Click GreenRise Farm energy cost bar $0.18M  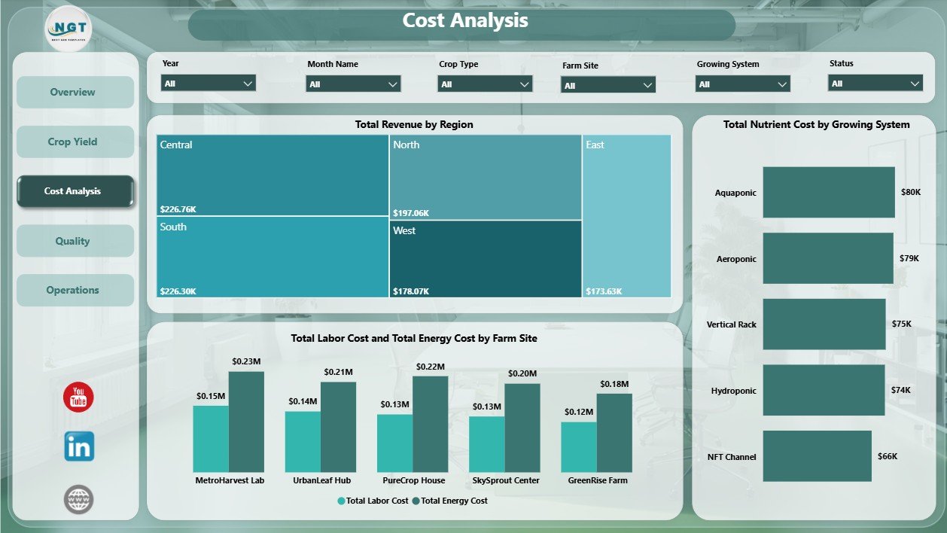pyautogui.click(x=614, y=433)
